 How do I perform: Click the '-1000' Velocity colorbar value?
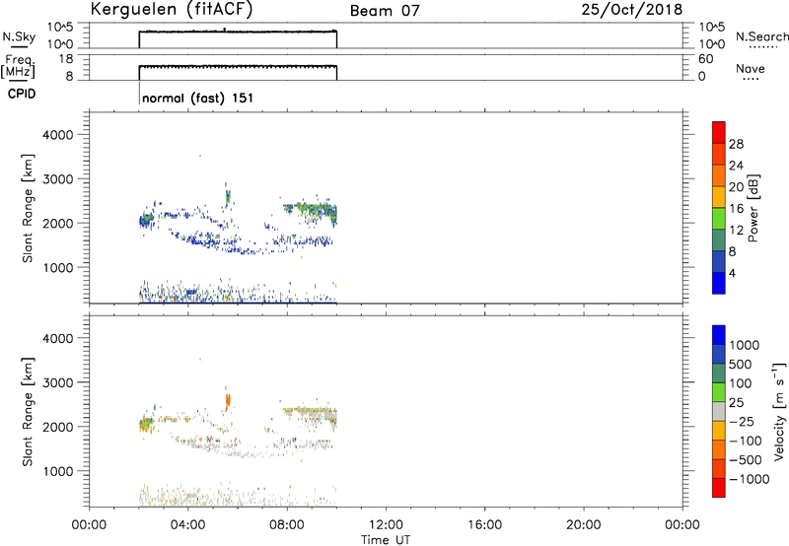tap(749, 479)
